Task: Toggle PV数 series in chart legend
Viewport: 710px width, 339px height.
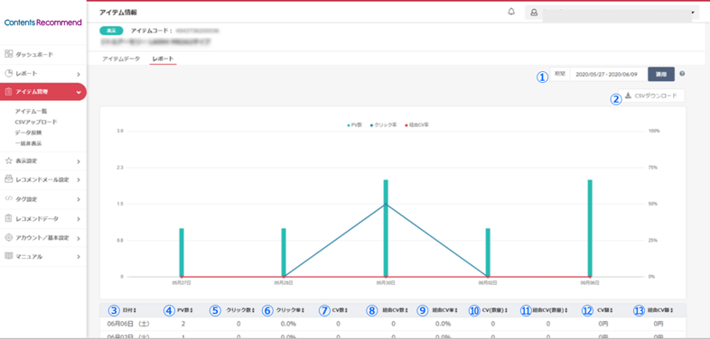Action: [x=353, y=124]
